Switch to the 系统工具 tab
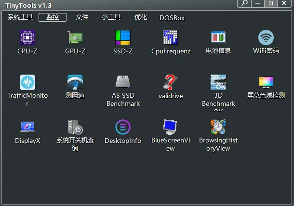This screenshot has height=206, width=294. 20,17
